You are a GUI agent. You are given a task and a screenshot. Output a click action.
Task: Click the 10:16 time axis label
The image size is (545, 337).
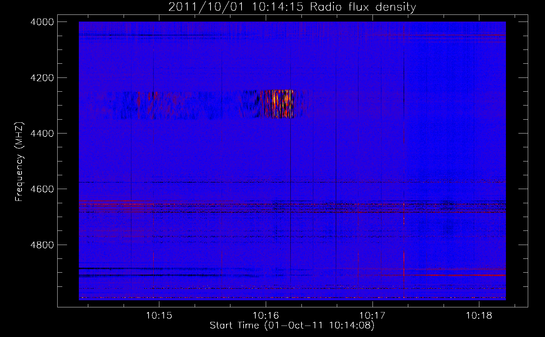coord(266,316)
